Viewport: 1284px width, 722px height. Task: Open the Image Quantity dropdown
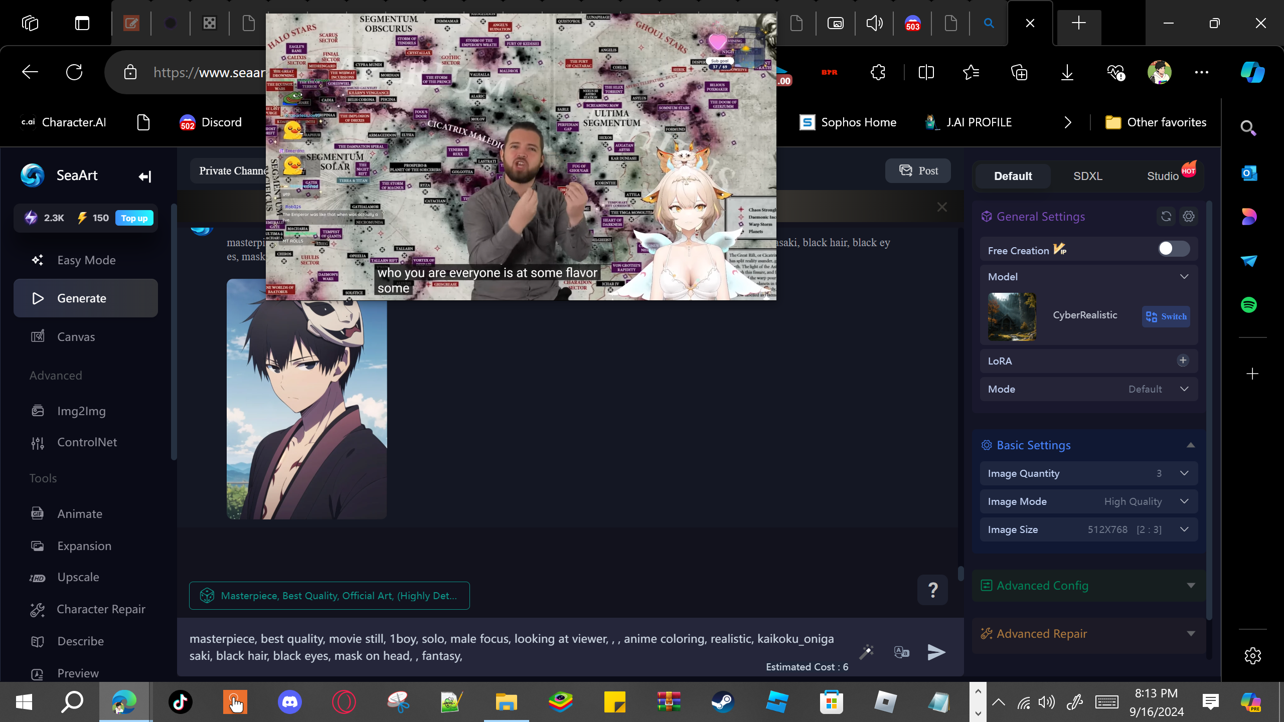pos(1088,473)
